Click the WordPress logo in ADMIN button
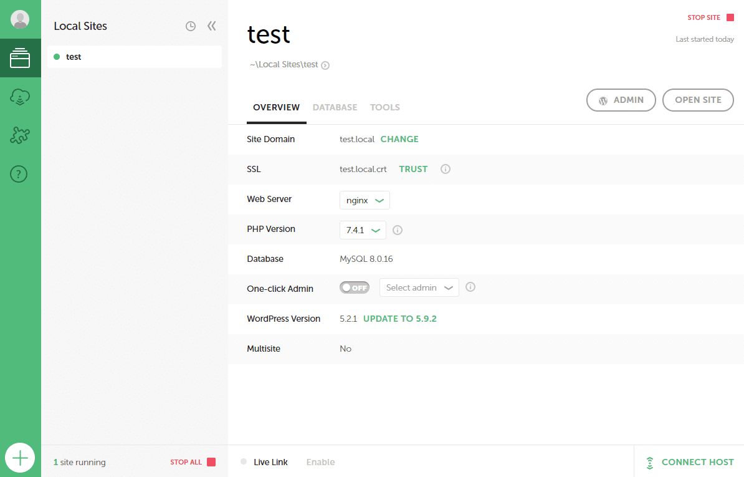The height and width of the screenshot is (477, 744). coord(603,100)
